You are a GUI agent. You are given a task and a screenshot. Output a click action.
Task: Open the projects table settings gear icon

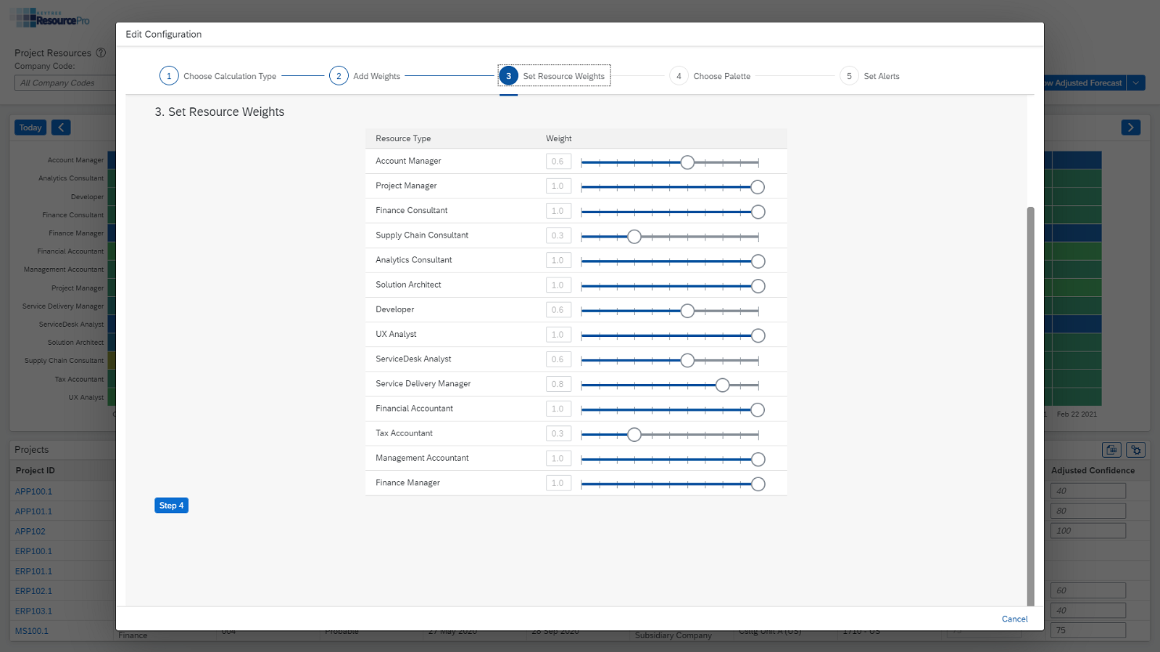[x=1135, y=450]
